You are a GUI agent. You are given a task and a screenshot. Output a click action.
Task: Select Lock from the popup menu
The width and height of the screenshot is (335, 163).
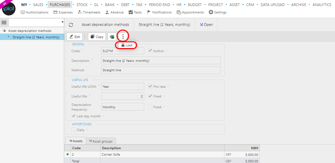pyautogui.click(x=127, y=45)
